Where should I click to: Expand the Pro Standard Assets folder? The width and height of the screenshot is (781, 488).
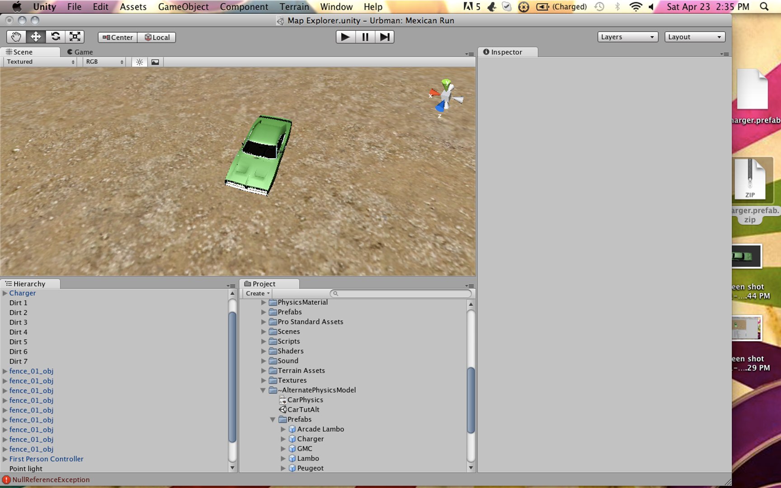click(263, 322)
